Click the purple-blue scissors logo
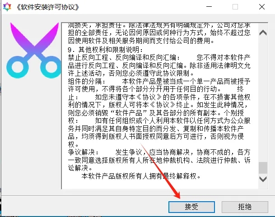The image size is (275, 217). pyautogui.click(x=34, y=51)
